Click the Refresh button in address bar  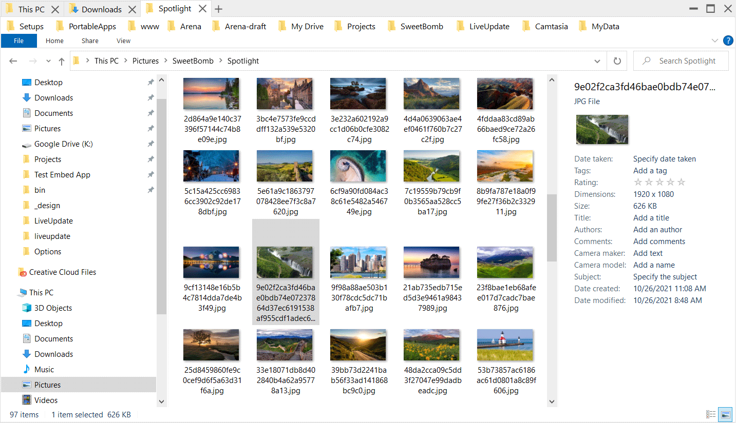(617, 61)
